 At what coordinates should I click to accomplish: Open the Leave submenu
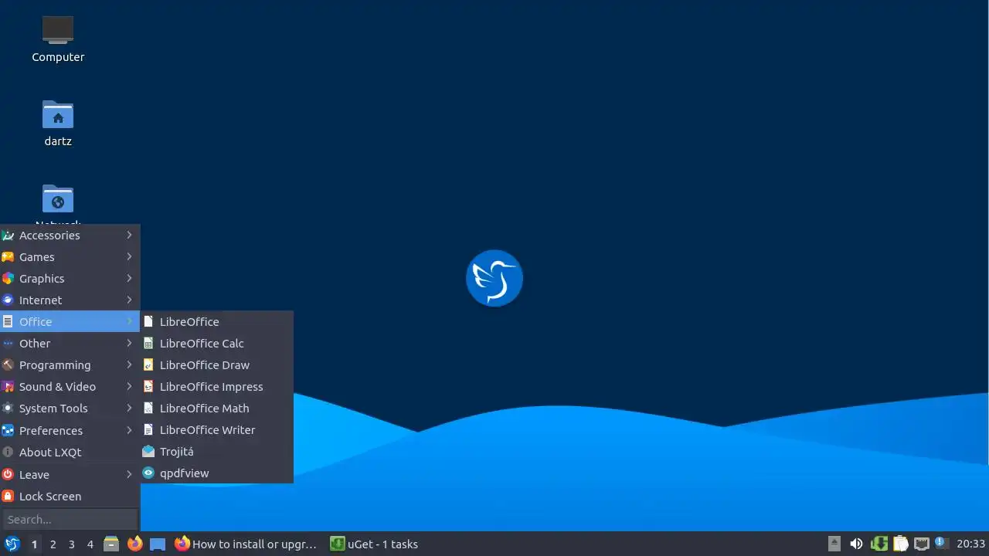pos(70,475)
